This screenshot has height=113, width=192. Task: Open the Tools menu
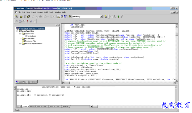tap(51, 12)
